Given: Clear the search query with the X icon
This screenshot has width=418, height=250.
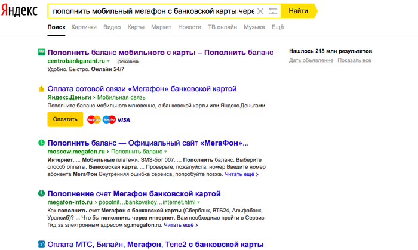Looking at the screenshot, I should coord(260,11).
